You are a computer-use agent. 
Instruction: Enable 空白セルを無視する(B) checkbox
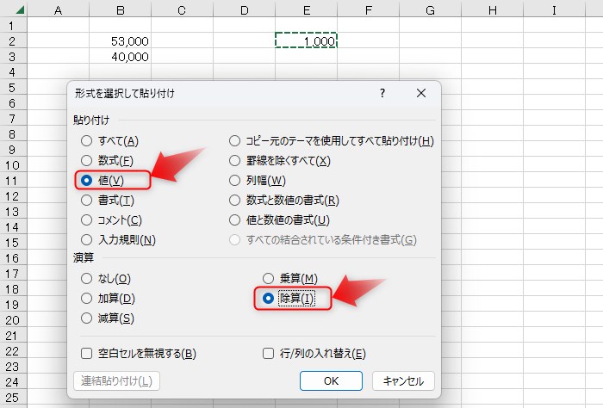pos(139,354)
